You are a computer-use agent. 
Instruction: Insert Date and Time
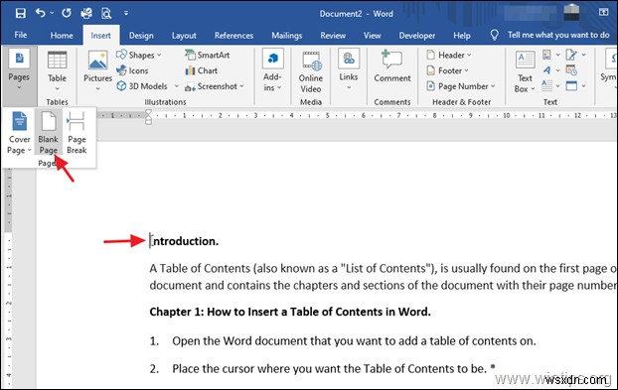click(x=571, y=70)
